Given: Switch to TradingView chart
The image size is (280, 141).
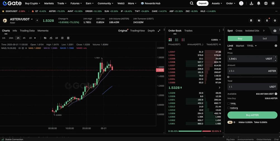Looking at the screenshot, I should click(x=138, y=31).
